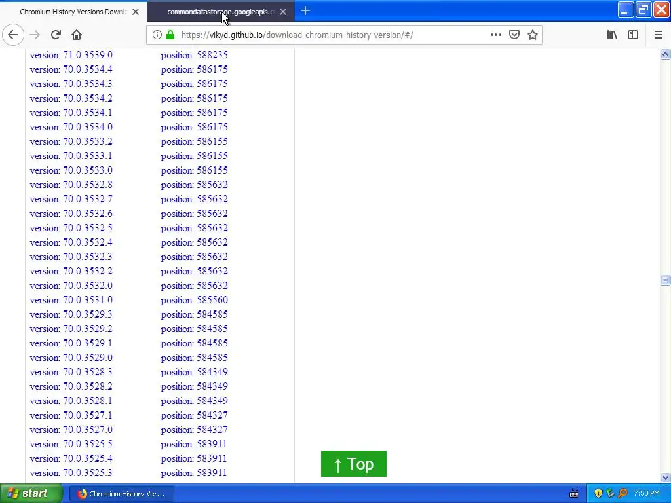Screen dimensions: 671x503
Task: Open version 70.0.3532.0 link
Action: pos(71,286)
